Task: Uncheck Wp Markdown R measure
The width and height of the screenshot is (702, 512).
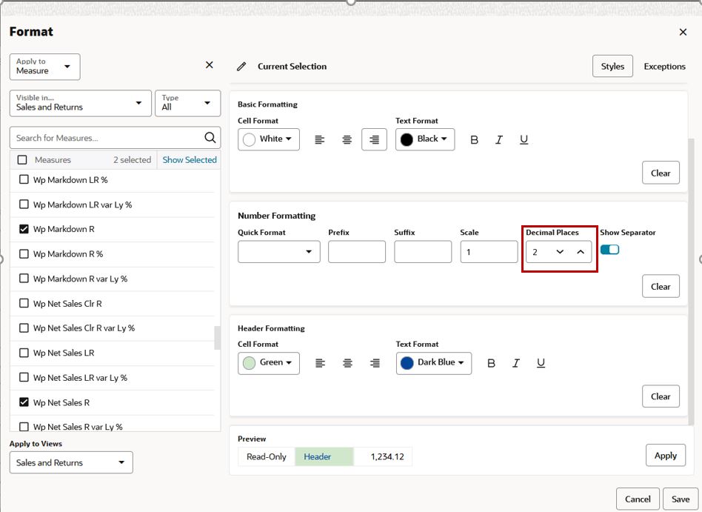Action: pyautogui.click(x=24, y=229)
